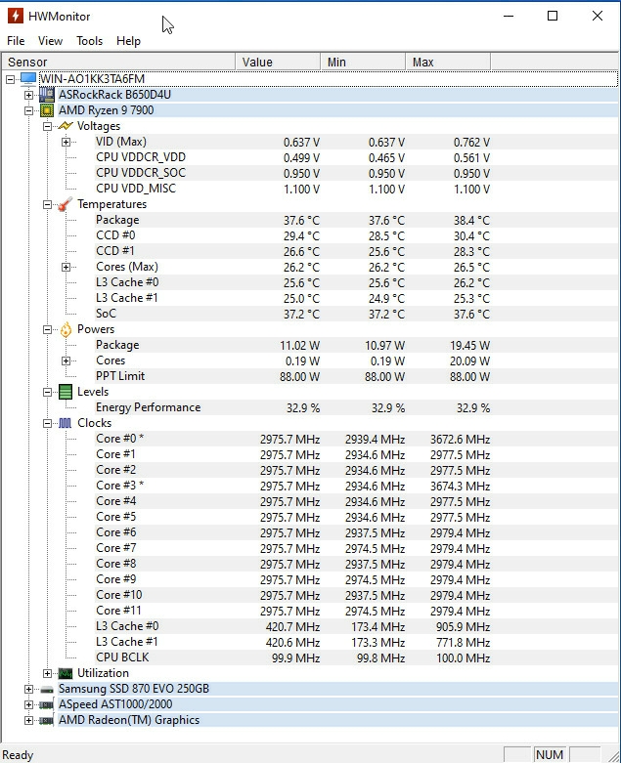Click the 0.762 V VID max value

(x=471, y=143)
